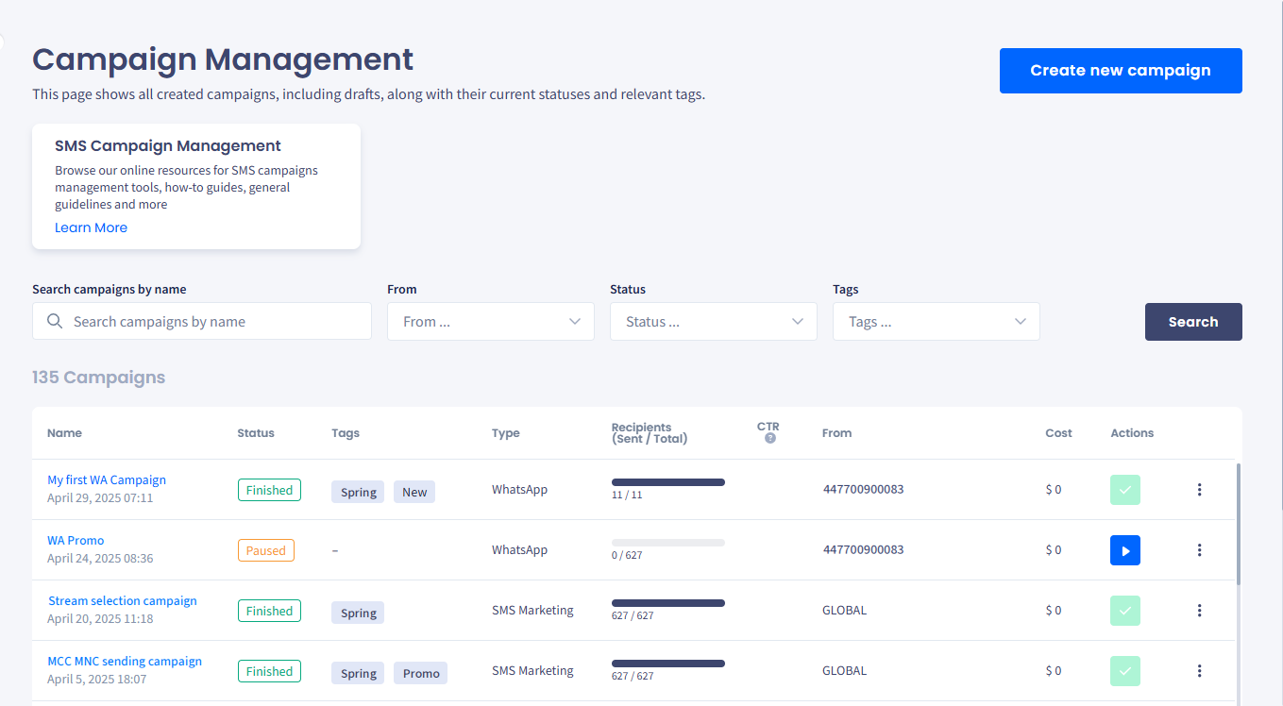The width and height of the screenshot is (1283, 706).
Task: Open the three-dot menu for My first WA Campaign
Action: tap(1199, 490)
